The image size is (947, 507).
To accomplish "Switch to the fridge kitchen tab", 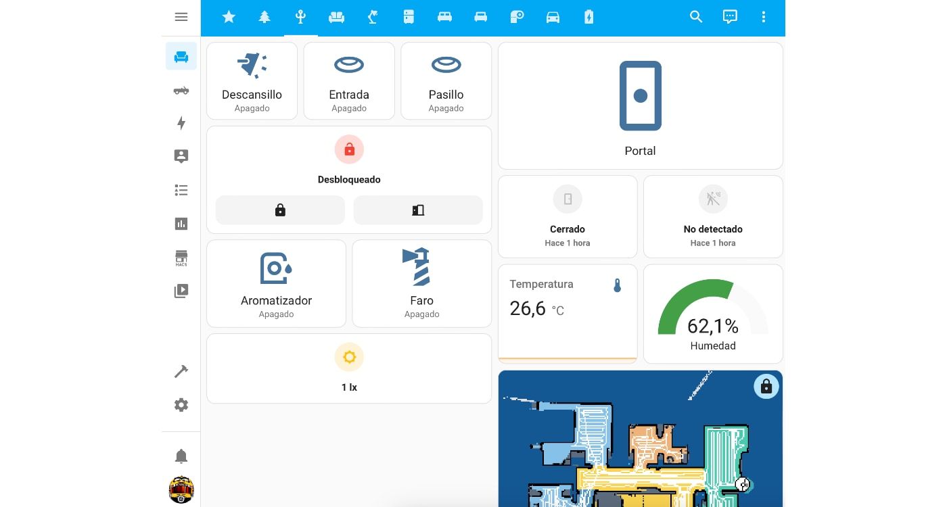I will coord(409,18).
